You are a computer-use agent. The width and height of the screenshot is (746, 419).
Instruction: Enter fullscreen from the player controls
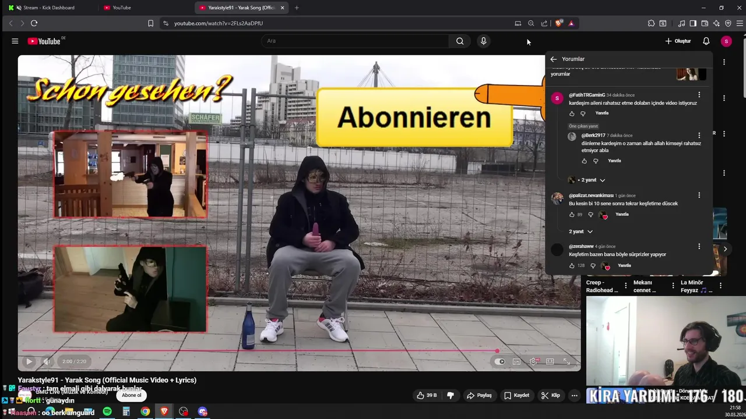pos(566,361)
